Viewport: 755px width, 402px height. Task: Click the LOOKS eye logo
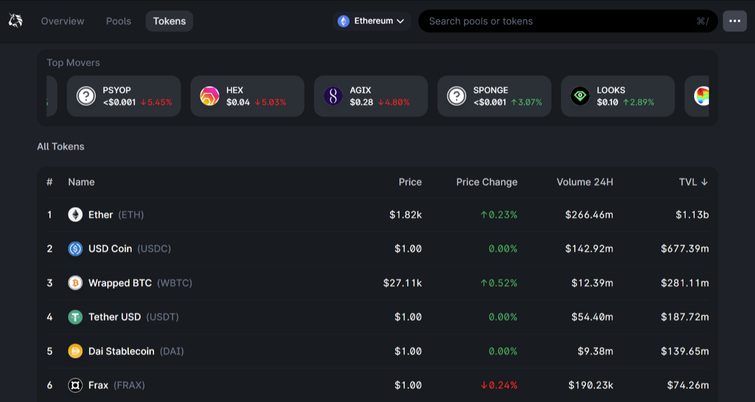tap(580, 96)
